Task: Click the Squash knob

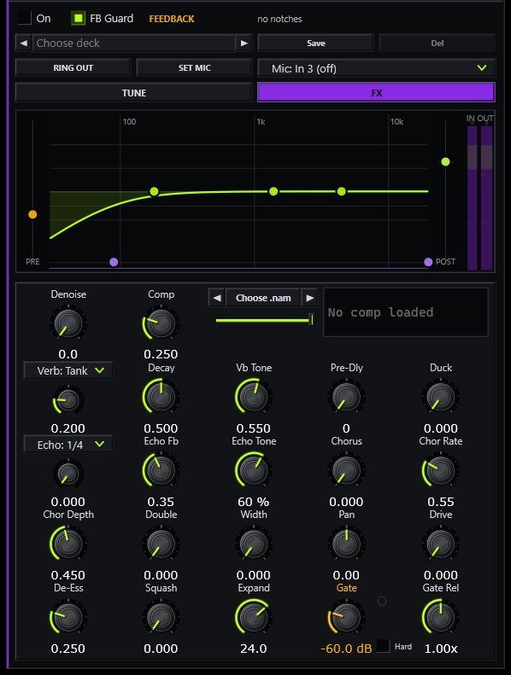Action: pyautogui.click(x=161, y=617)
